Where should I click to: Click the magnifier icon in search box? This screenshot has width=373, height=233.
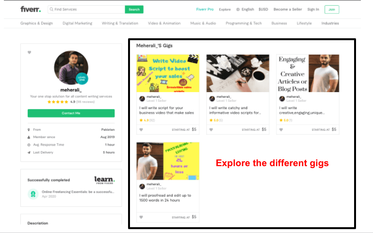coord(51,9)
